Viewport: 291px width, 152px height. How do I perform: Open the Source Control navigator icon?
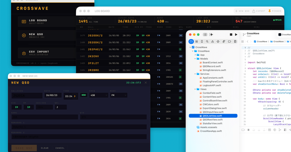197,41
